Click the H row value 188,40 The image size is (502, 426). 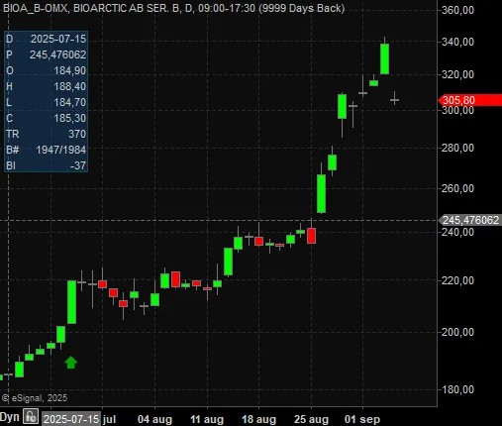(70, 86)
